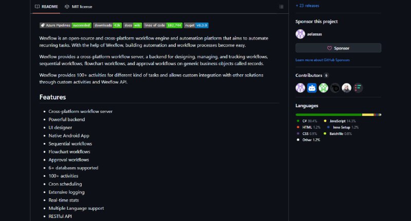Filter by Inno Setup 1.2% language

click(343, 127)
